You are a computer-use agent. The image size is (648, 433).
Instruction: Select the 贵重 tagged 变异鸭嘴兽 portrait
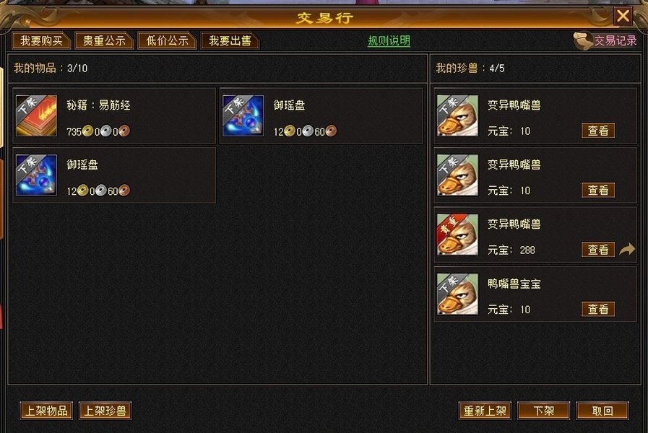tap(457, 235)
